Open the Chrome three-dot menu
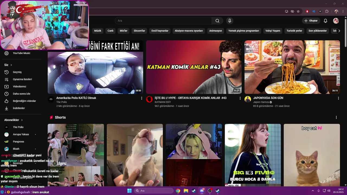Image resolution: width=347 pixels, height=195 pixels. [x=343, y=11]
